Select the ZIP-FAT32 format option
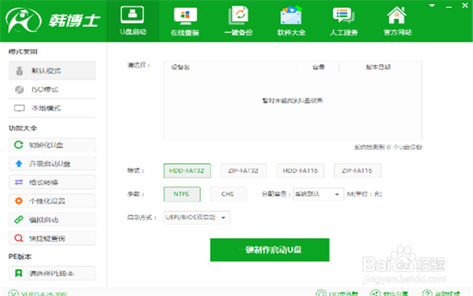 point(244,170)
